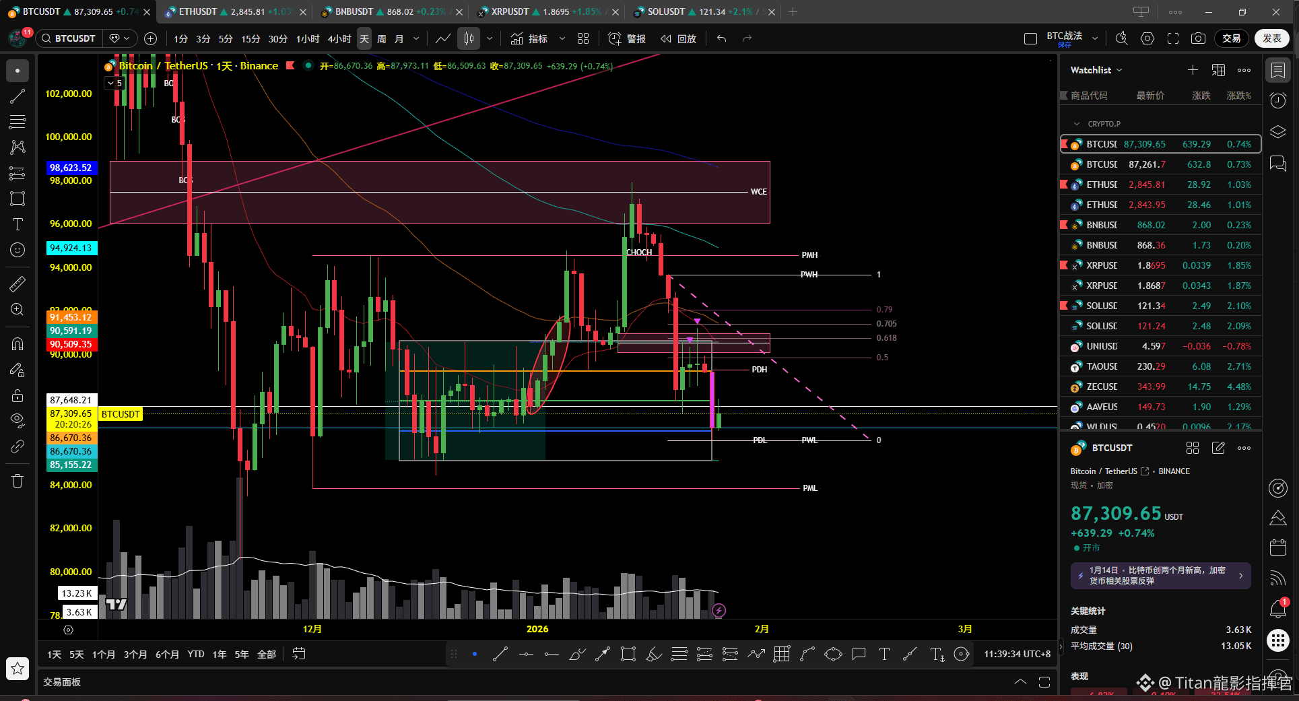
Task: Open the economic calendar panel
Action: (1277, 547)
